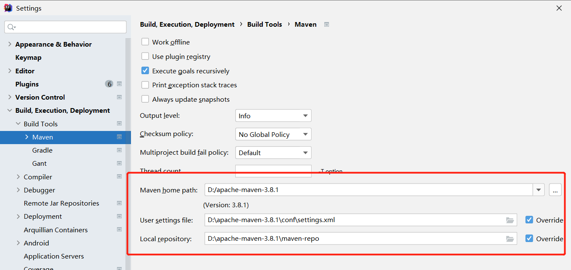Open the Output level dropdown

pos(273,116)
